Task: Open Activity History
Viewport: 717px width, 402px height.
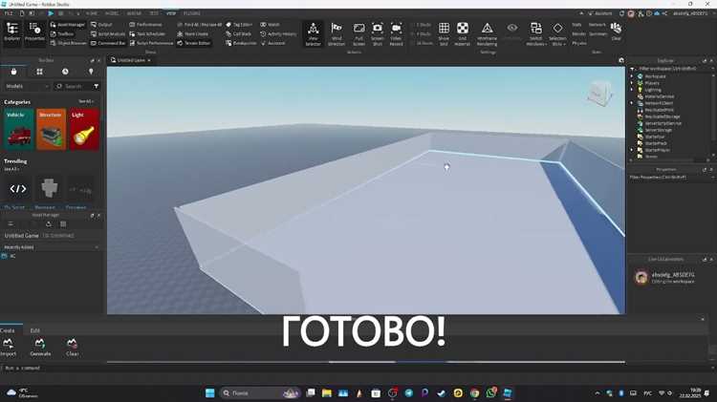Action: tap(278, 33)
